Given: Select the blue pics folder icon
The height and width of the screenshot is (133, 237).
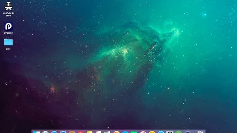Looking at the screenshot, I should pos(8,42).
